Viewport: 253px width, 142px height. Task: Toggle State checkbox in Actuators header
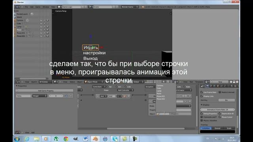tap(184, 87)
